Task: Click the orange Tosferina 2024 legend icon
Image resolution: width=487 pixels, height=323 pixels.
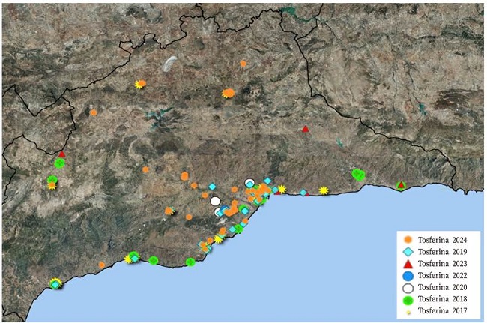Action: click(x=408, y=239)
